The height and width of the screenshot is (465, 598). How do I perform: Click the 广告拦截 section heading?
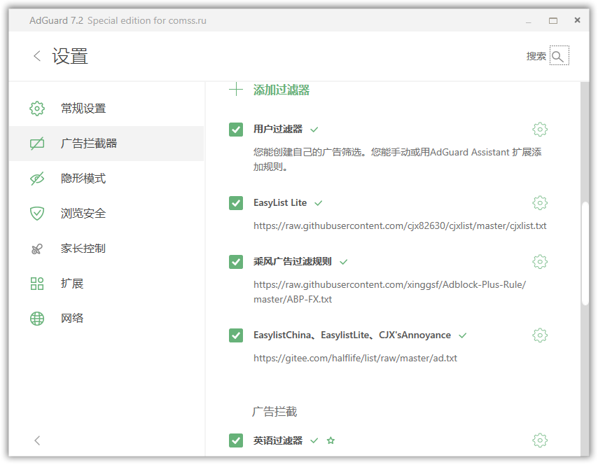274,412
